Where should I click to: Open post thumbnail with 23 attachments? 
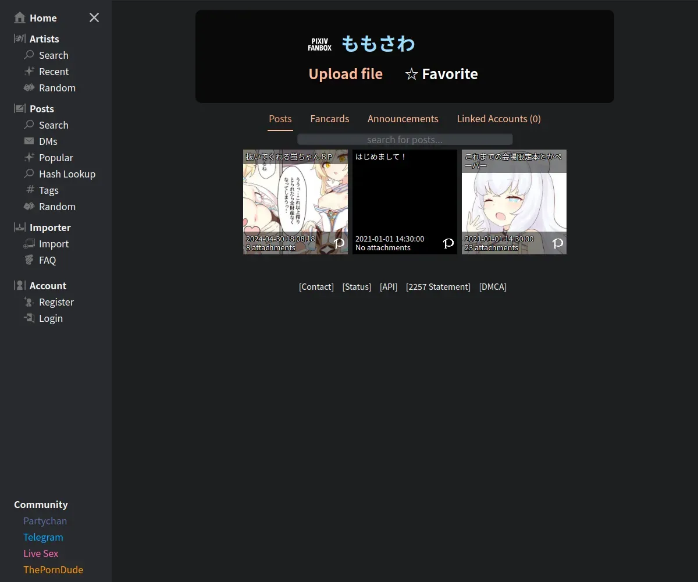click(x=514, y=202)
